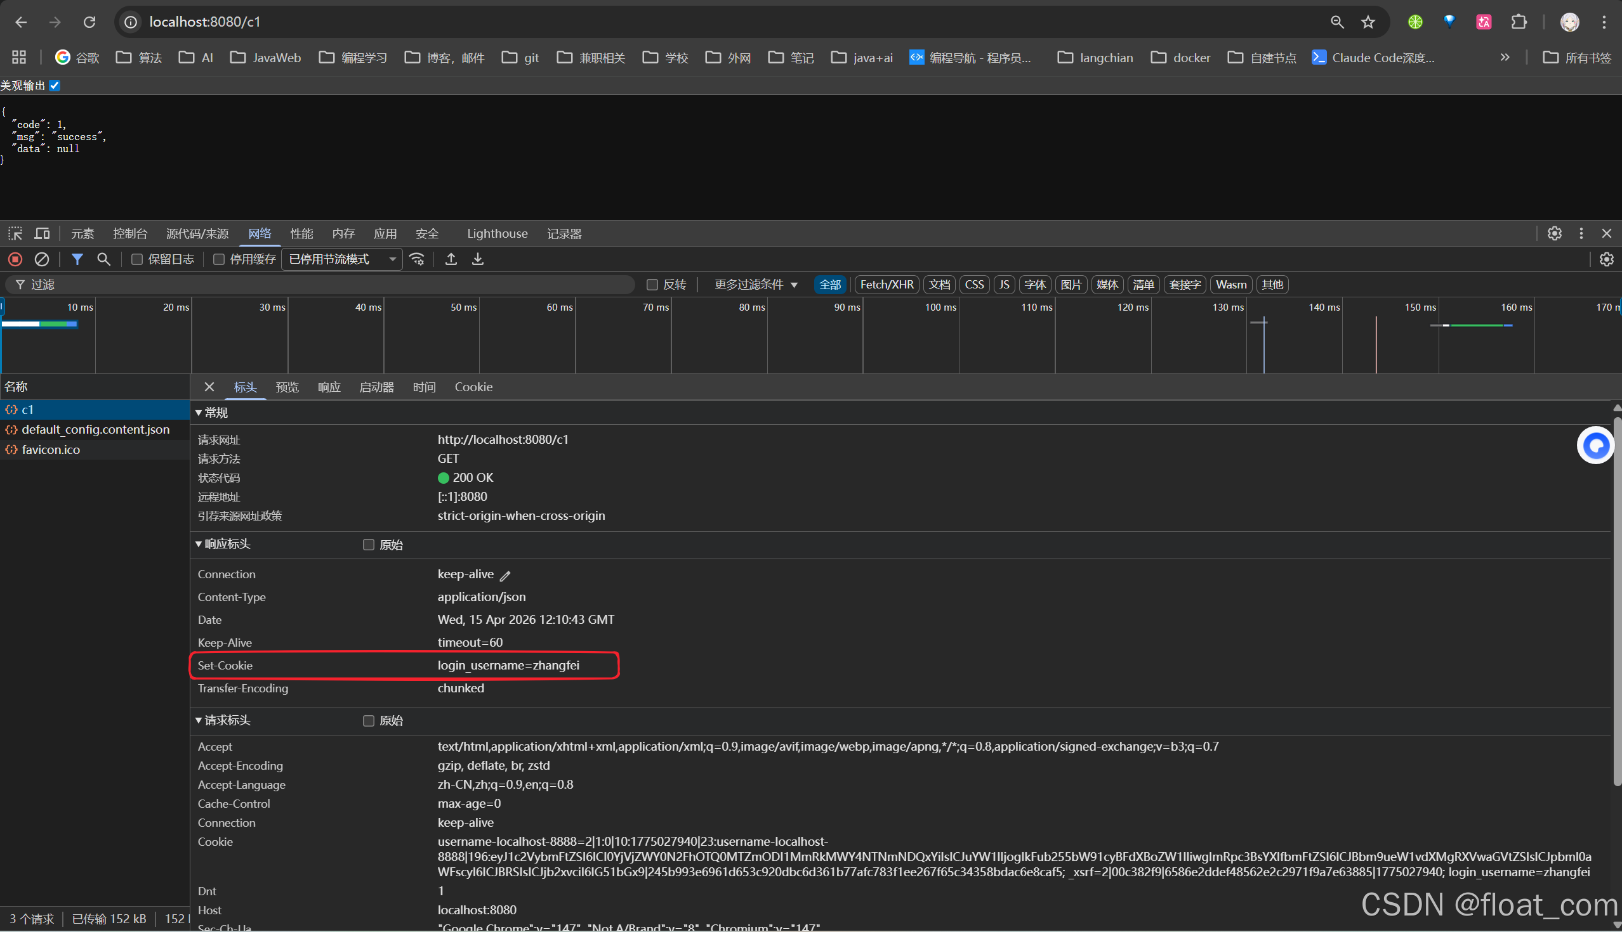Toggle device toolbar icon
The height and width of the screenshot is (932, 1622).
click(x=43, y=234)
